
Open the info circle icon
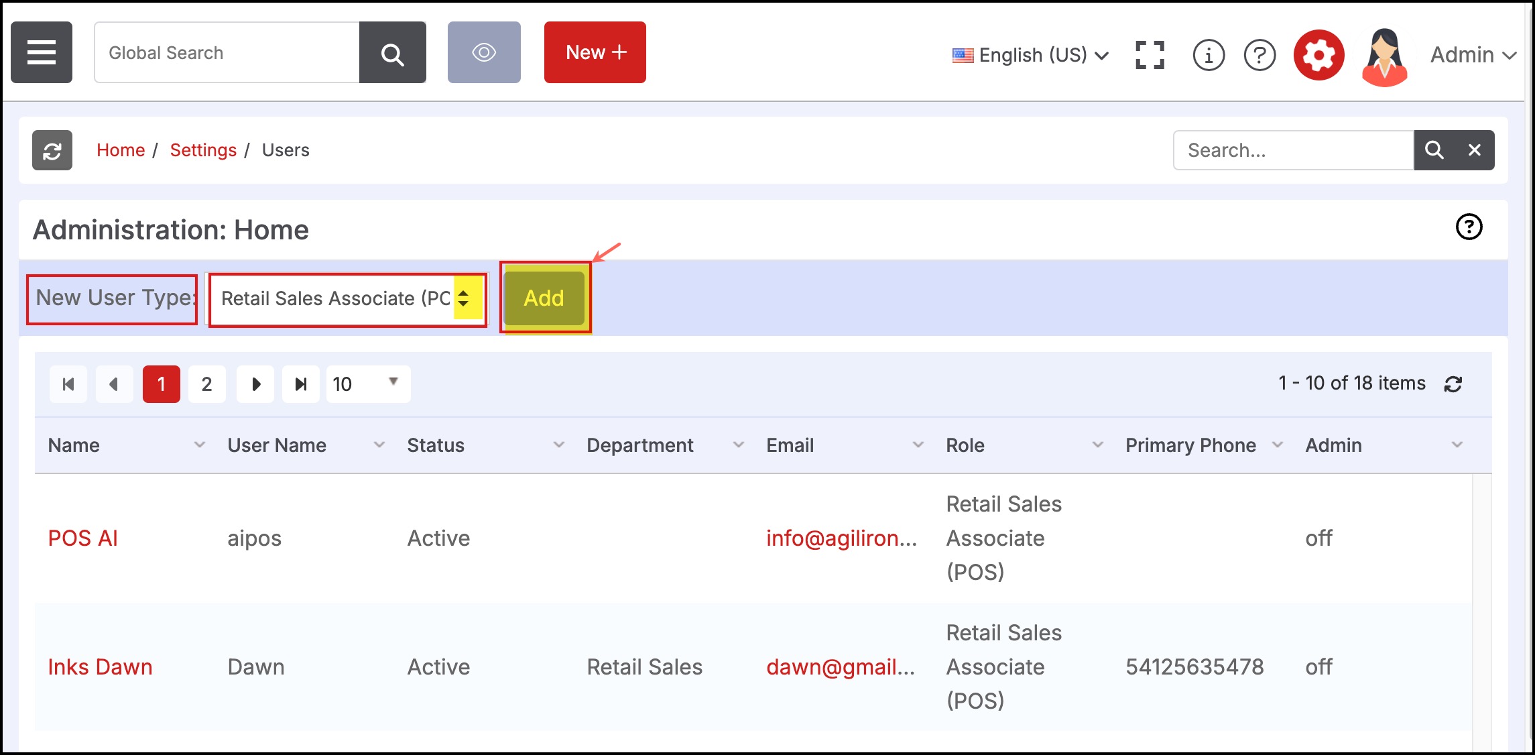pos(1209,55)
